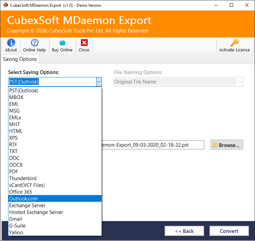The height and width of the screenshot is (241, 255).
Task: Click the CubexSoft app icon in title bar
Action: coord(6,5)
